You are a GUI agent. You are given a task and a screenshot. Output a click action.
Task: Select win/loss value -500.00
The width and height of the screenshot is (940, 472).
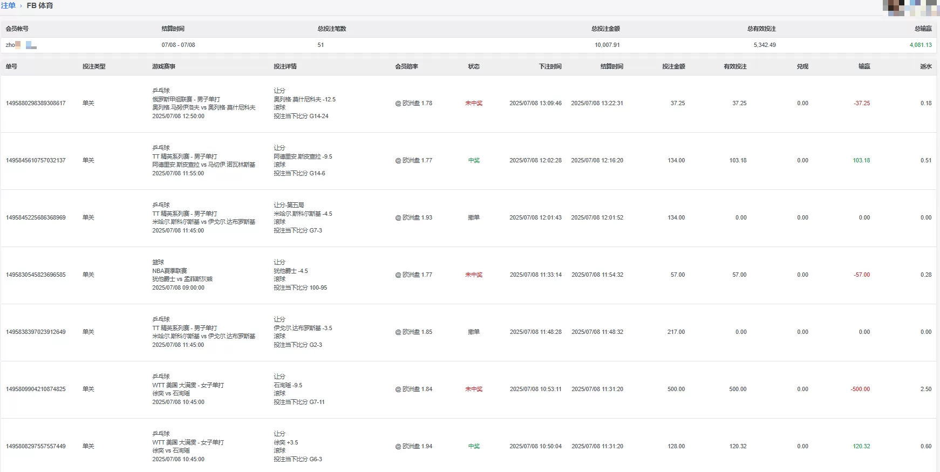tap(860, 389)
